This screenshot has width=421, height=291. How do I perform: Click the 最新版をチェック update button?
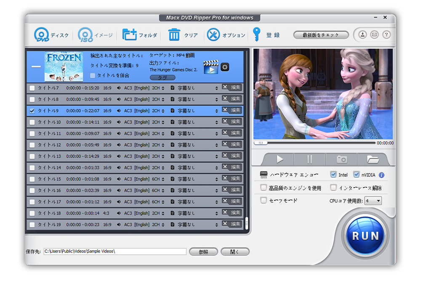(321, 35)
